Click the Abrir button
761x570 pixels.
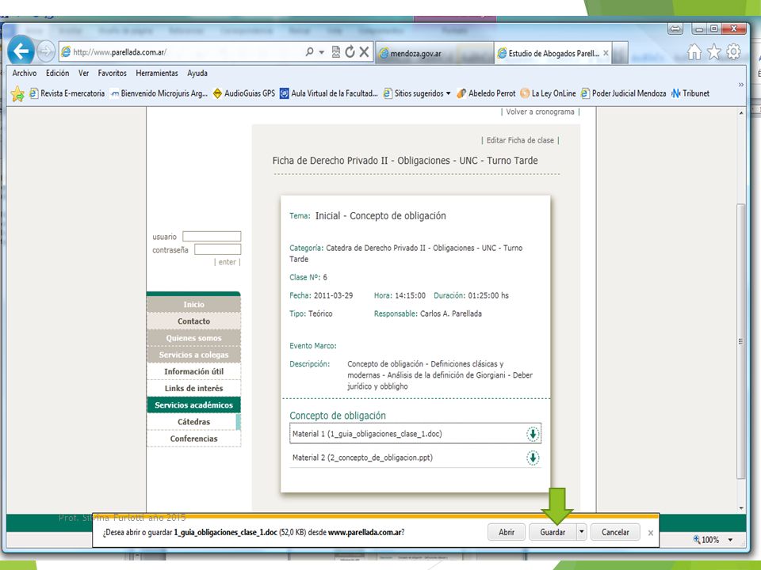point(507,532)
